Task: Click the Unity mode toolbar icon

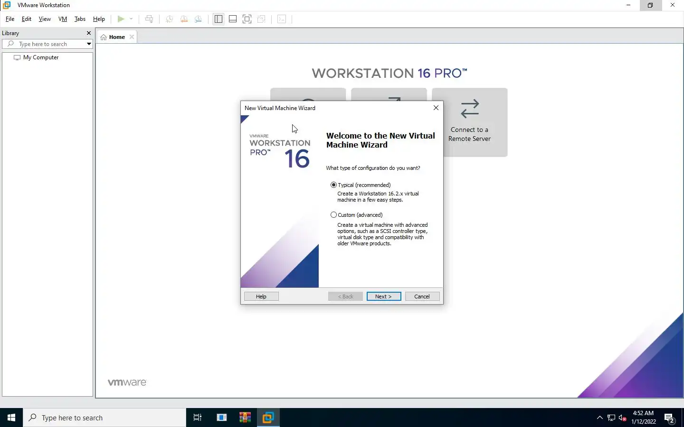Action: coord(261,19)
